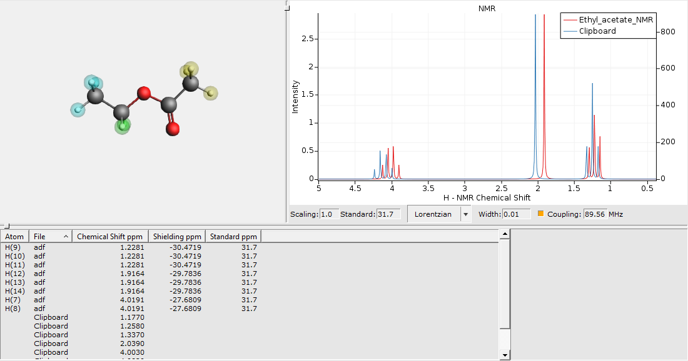Screen dimensions: 688x361
Task: Click the red ester oxygen atom
Action: [143, 93]
